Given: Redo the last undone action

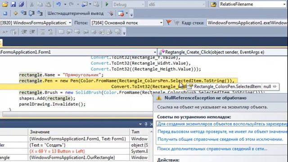Looking at the screenshot, I should click(71, 4).
